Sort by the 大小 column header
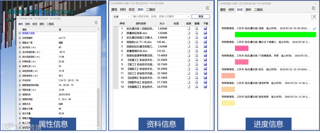The image size is (320, 133). coord(162,23)
